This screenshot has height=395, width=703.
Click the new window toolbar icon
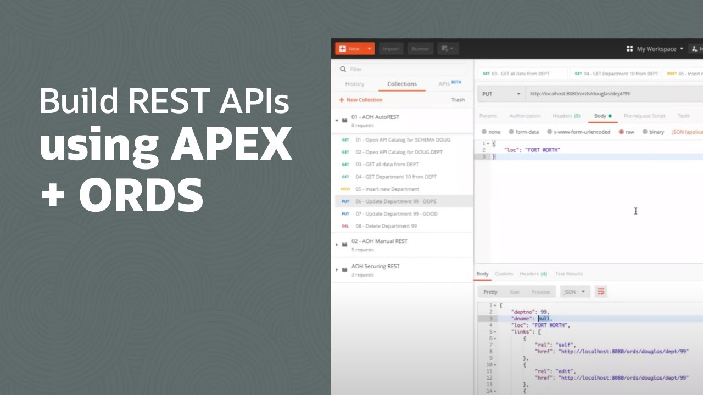click(x=448, y=49)
